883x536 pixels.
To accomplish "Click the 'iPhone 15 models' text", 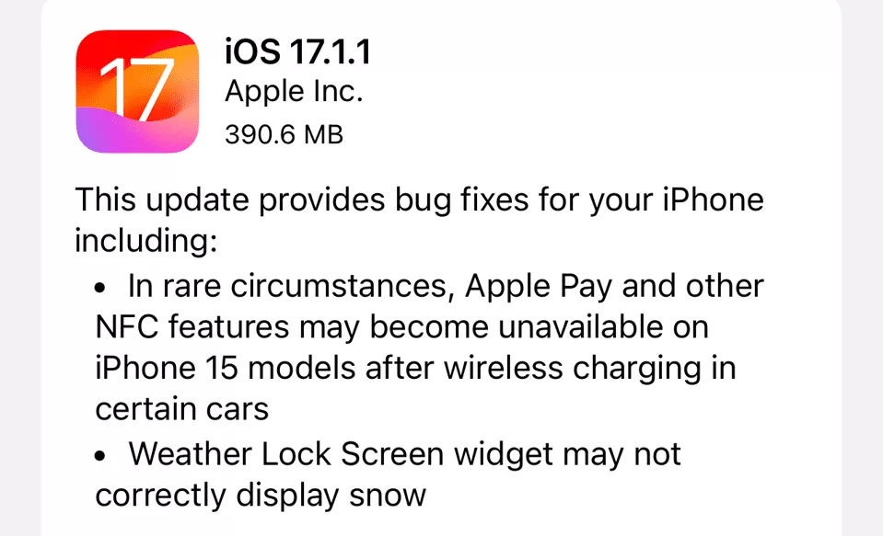I will [x=226, y=368].
